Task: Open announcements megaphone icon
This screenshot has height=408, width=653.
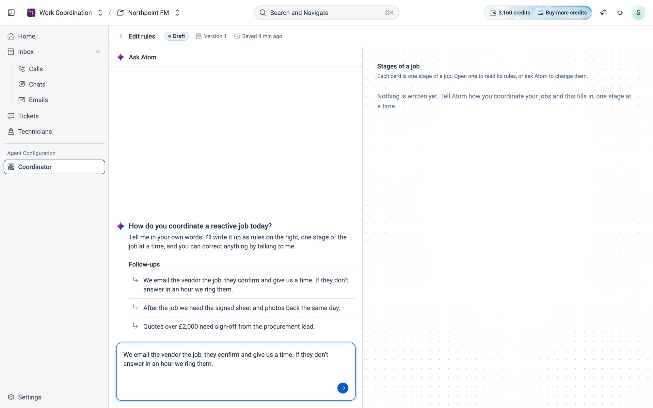Action: [603, 13]
